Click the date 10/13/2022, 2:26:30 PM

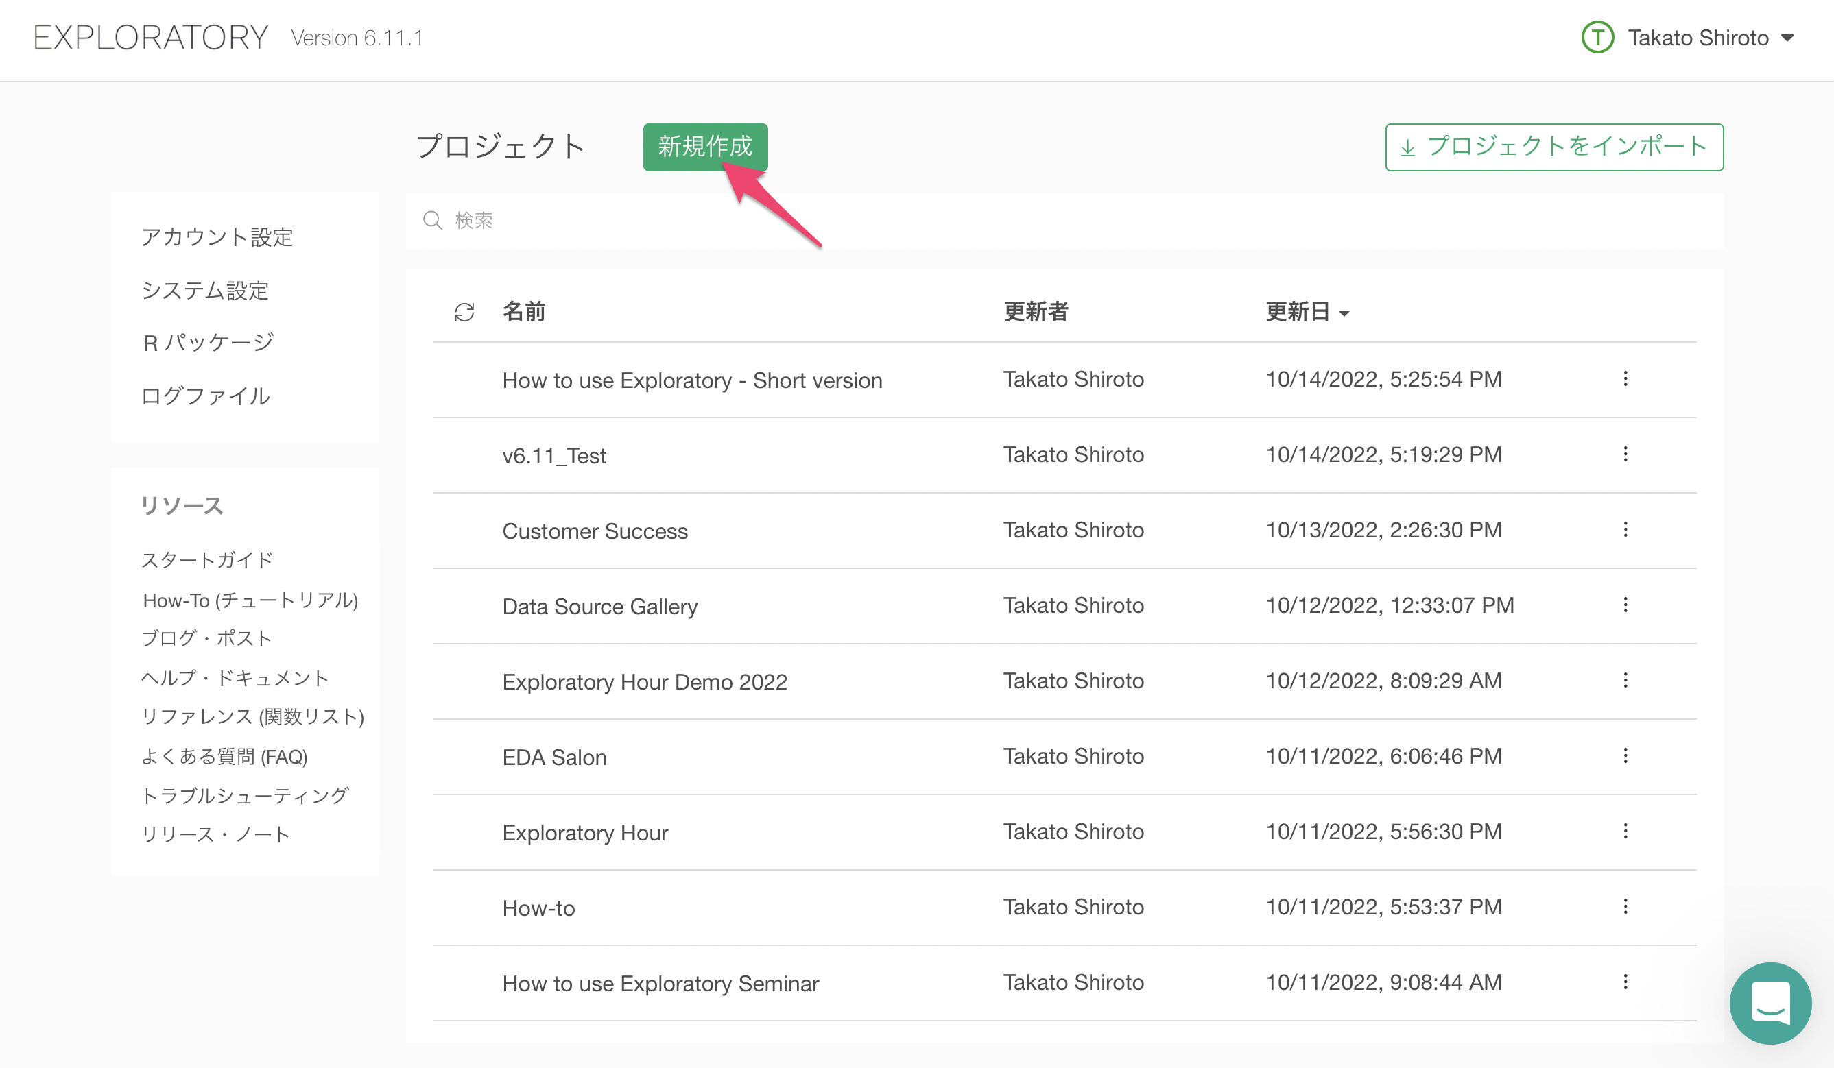(x=1383, y=530)
